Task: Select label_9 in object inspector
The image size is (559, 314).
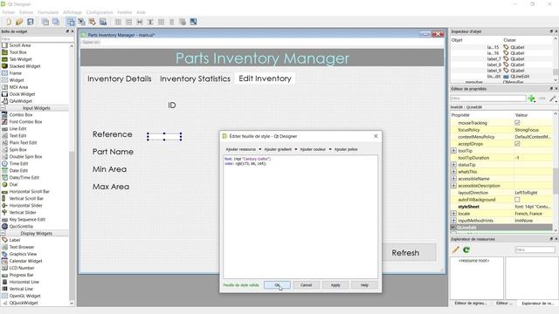Action: pyautogui.click(x=501, y=71)
